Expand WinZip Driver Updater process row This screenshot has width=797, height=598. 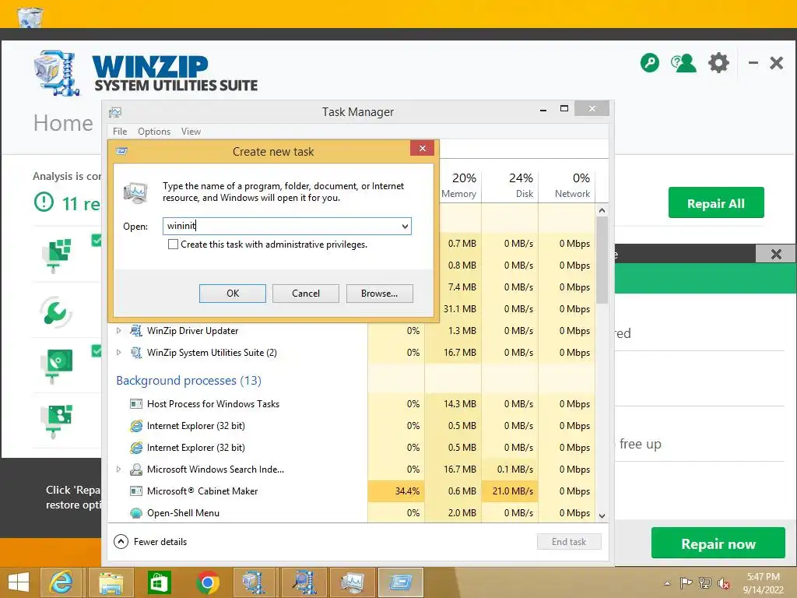[118, 330]
